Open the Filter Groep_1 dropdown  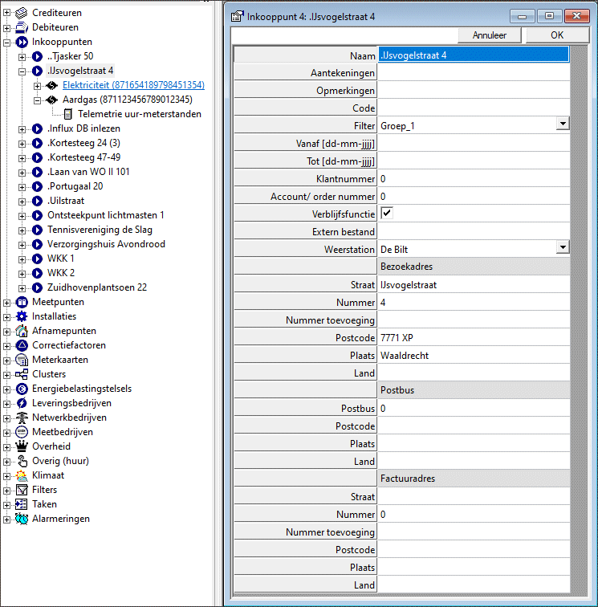point(563,125)
